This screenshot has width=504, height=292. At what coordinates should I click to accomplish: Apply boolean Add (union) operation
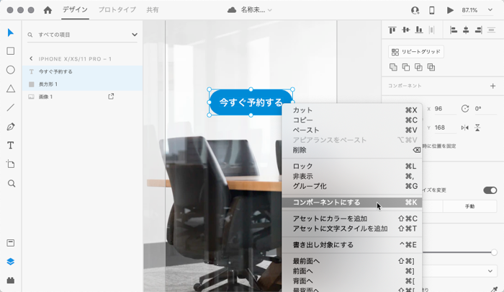(x=393, y=67)
